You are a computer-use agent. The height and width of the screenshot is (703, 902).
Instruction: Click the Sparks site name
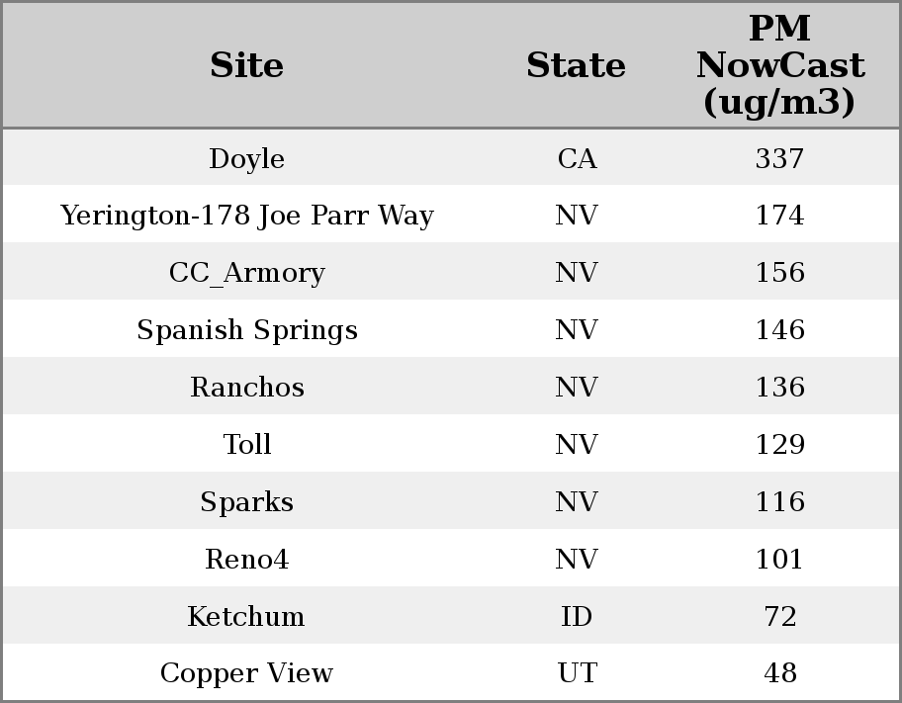tap(246, 502)
